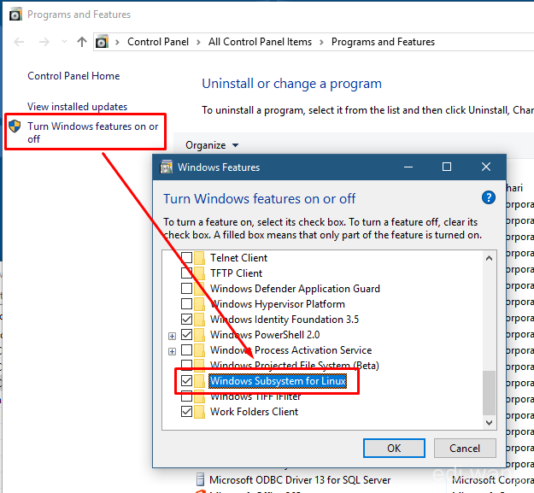Check Windows Process Activation Service checkbox
Viewport: 534px width, 493px height.
(x=186, y=350)
